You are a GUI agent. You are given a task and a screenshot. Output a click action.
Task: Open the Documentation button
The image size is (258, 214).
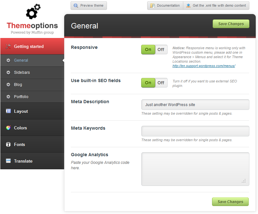pyautogui.click(x=165, y=6)
